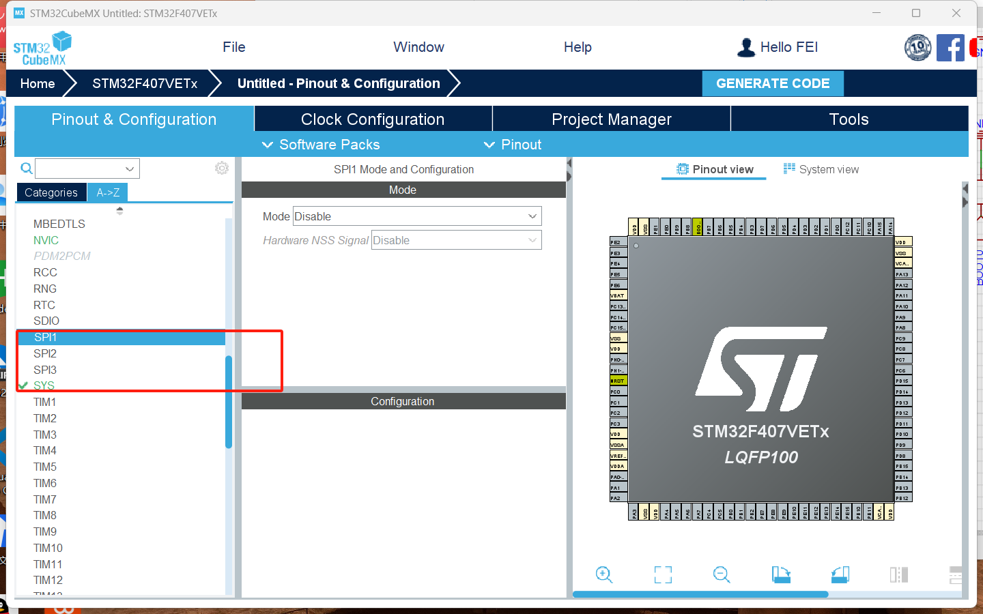Click in the category search input field
This screenshot has height=614, width=983.
(80, 169)
